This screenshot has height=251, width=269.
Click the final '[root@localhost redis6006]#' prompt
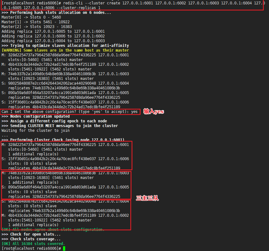click(x=31, y=248)
